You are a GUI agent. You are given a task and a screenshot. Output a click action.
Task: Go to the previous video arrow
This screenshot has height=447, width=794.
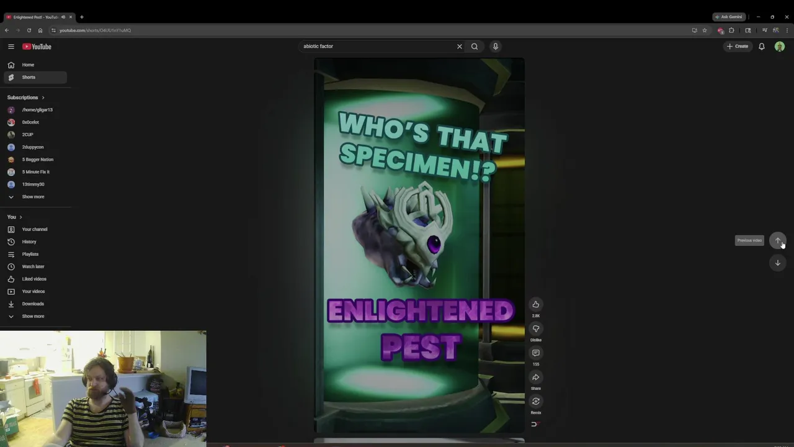778,240
